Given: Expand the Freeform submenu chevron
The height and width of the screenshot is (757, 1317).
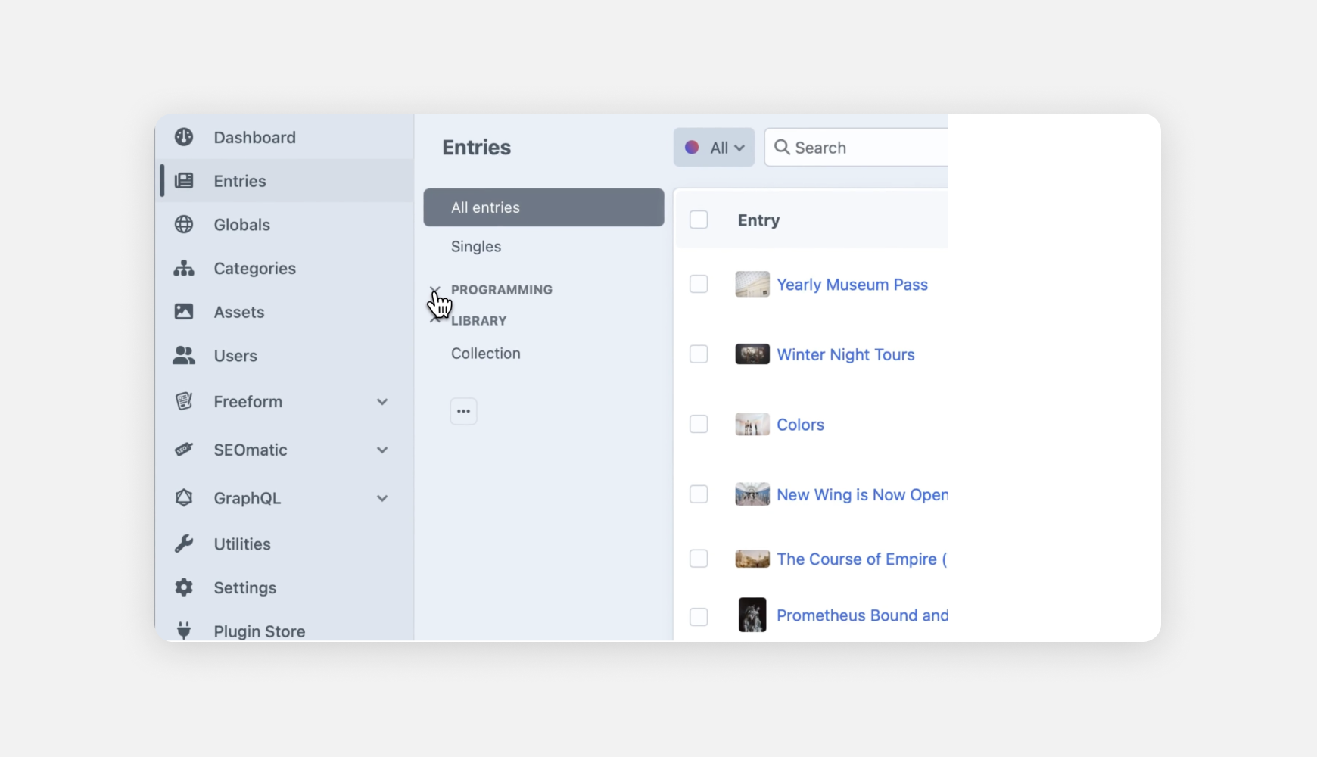Looking at the screenshot, I should [x=382, y=402].
